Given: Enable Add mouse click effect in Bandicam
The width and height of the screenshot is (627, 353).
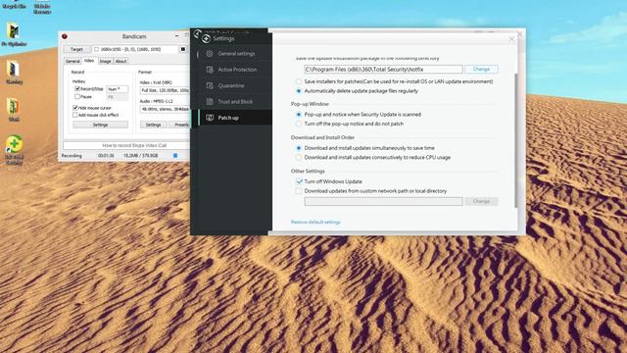Looking at the screenshot, I should pos(74,115).
